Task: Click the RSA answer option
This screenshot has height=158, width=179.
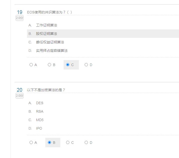Action: (40, 111)
